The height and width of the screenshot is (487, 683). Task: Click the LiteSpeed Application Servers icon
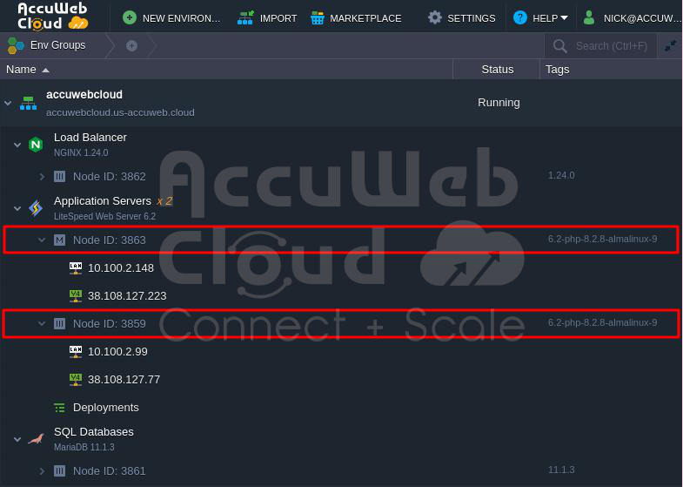point(36,208)
